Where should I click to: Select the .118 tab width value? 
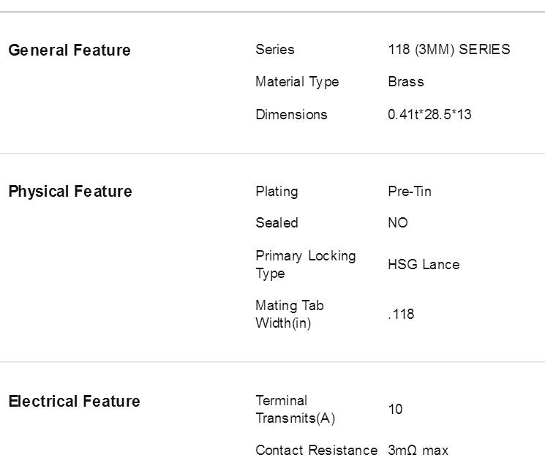coord(401,314)
